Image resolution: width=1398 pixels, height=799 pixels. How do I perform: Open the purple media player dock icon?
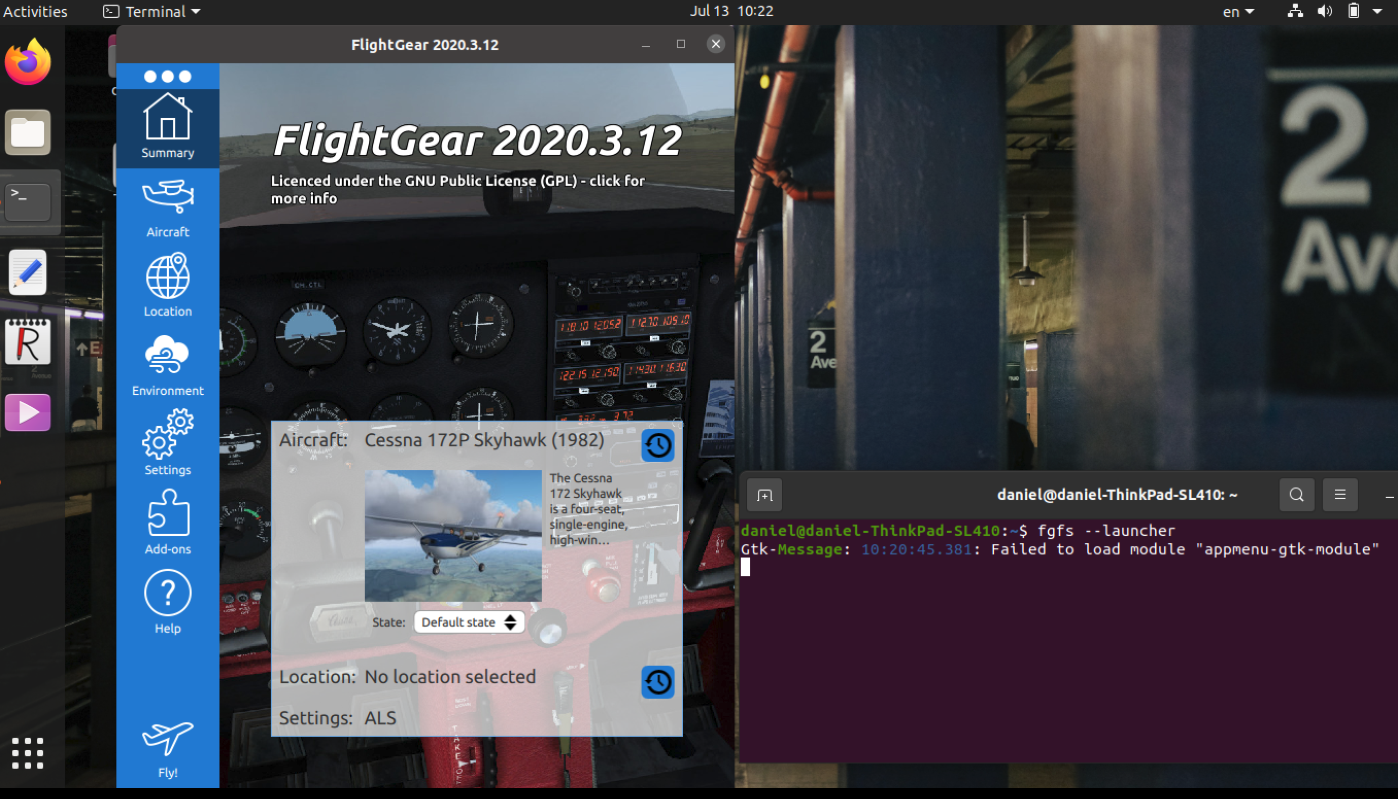point(28,412)
